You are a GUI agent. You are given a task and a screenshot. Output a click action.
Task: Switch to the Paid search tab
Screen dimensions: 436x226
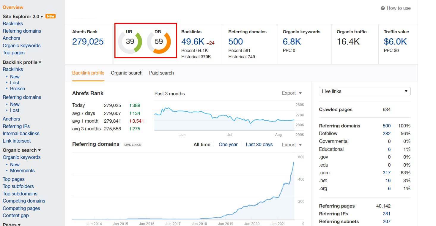(161, 73)
